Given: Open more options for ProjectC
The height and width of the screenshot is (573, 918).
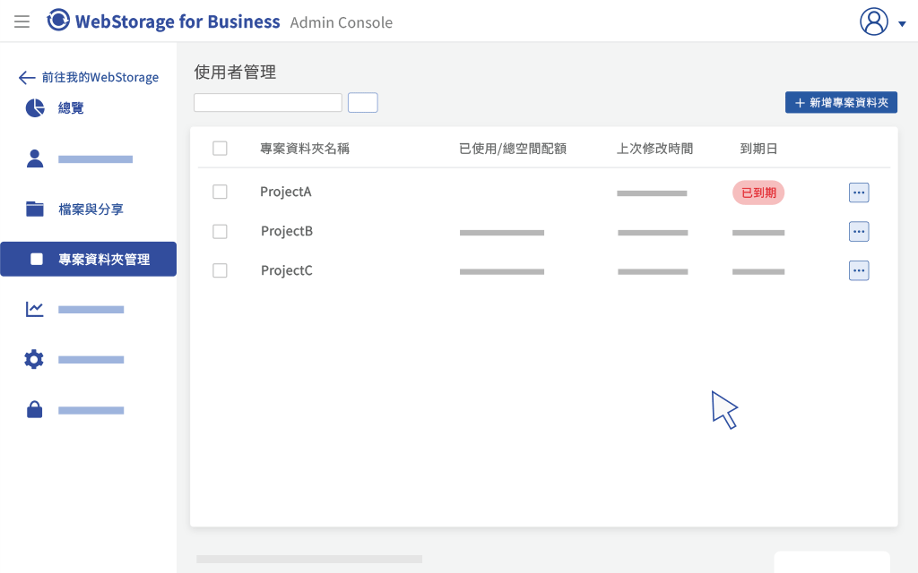Looking at the screenshot, I should (x=859, y=270).
